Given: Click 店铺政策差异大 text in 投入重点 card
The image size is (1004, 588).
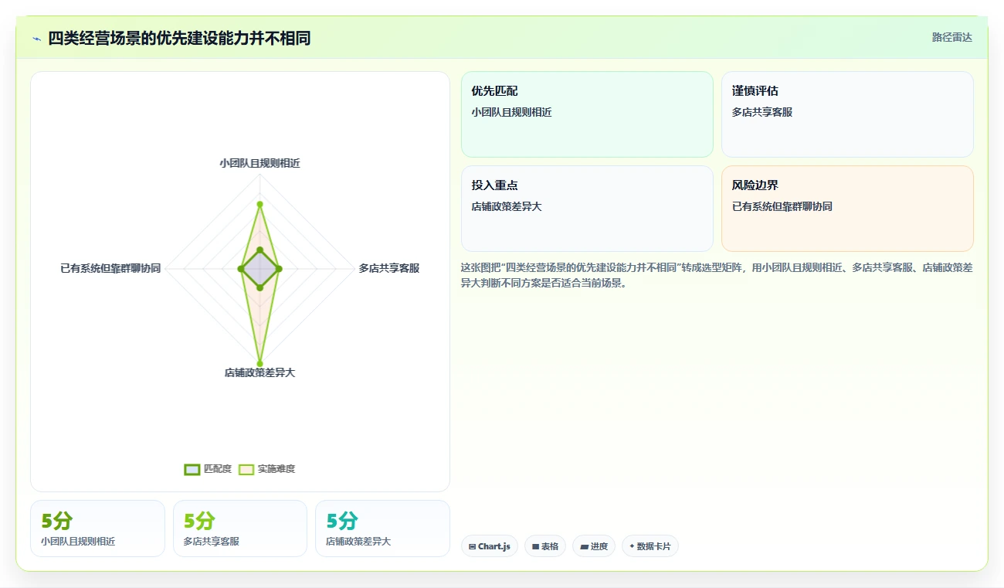Looking at the screenshot, I should 507,206.
